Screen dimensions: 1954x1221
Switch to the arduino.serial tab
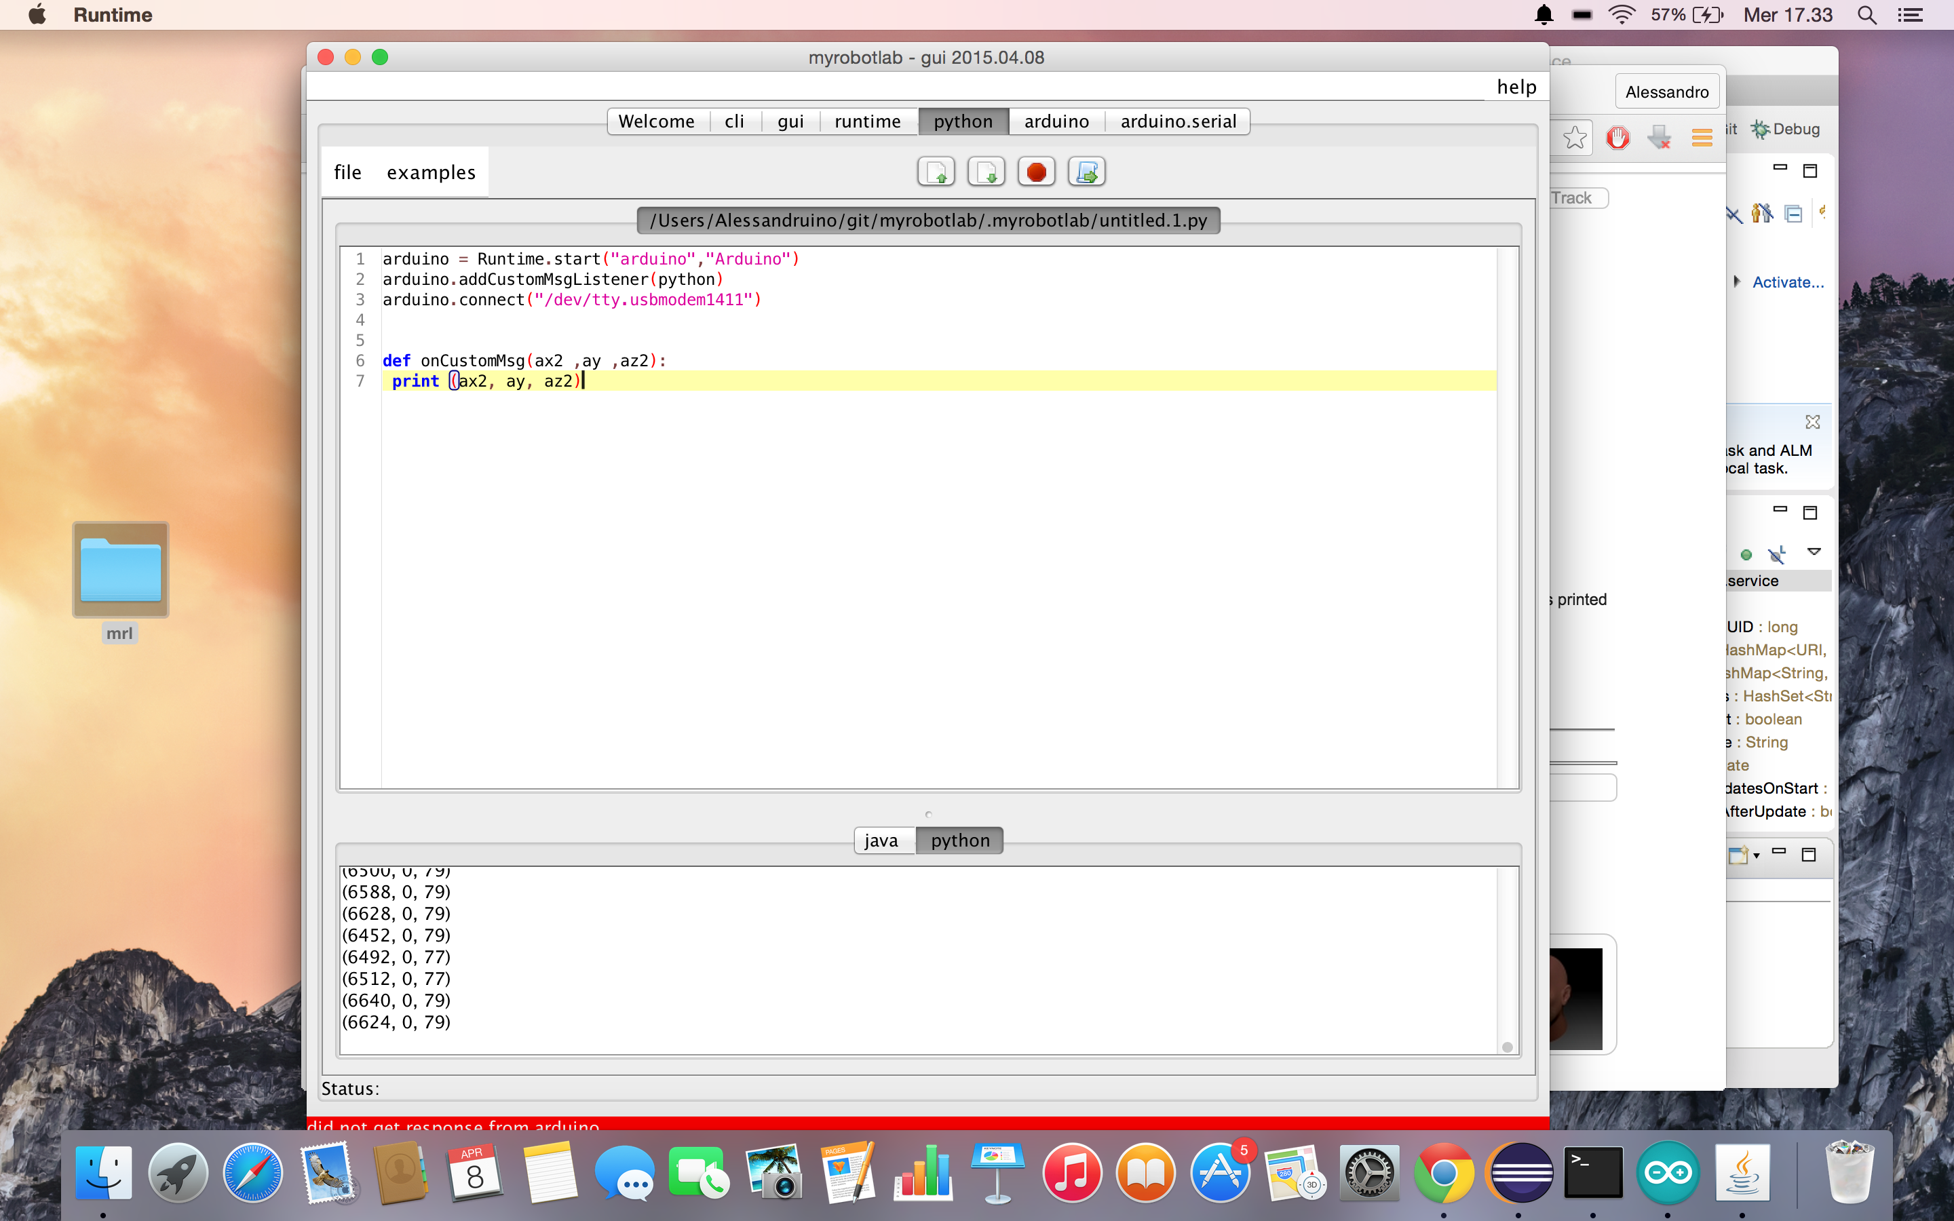click(x=1178, y=121)
